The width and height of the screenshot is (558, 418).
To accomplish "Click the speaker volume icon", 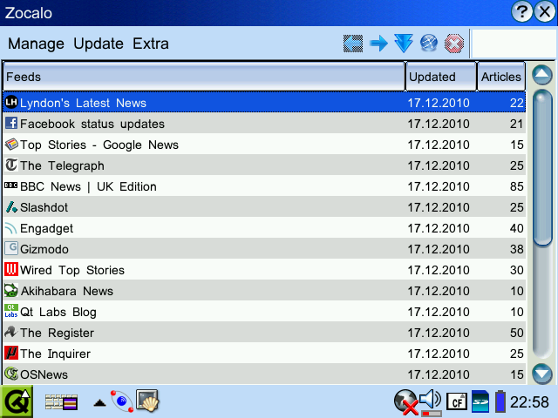I will (430, 401).
